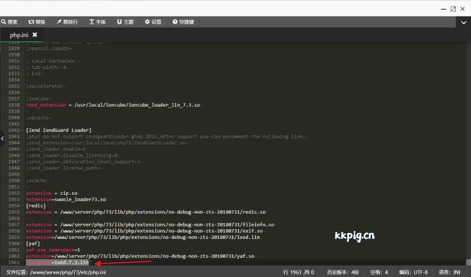The width and height of the screenshot is (471, 277).
Task: Change the 语言: INI language mode
Action: click(x=449, y=272)
